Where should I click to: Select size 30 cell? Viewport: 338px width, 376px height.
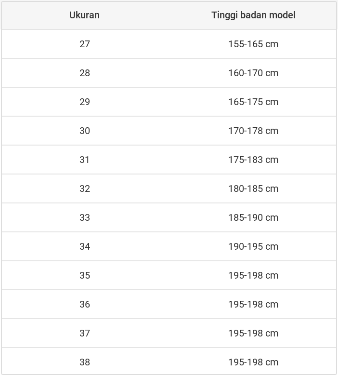click(85, 131)
